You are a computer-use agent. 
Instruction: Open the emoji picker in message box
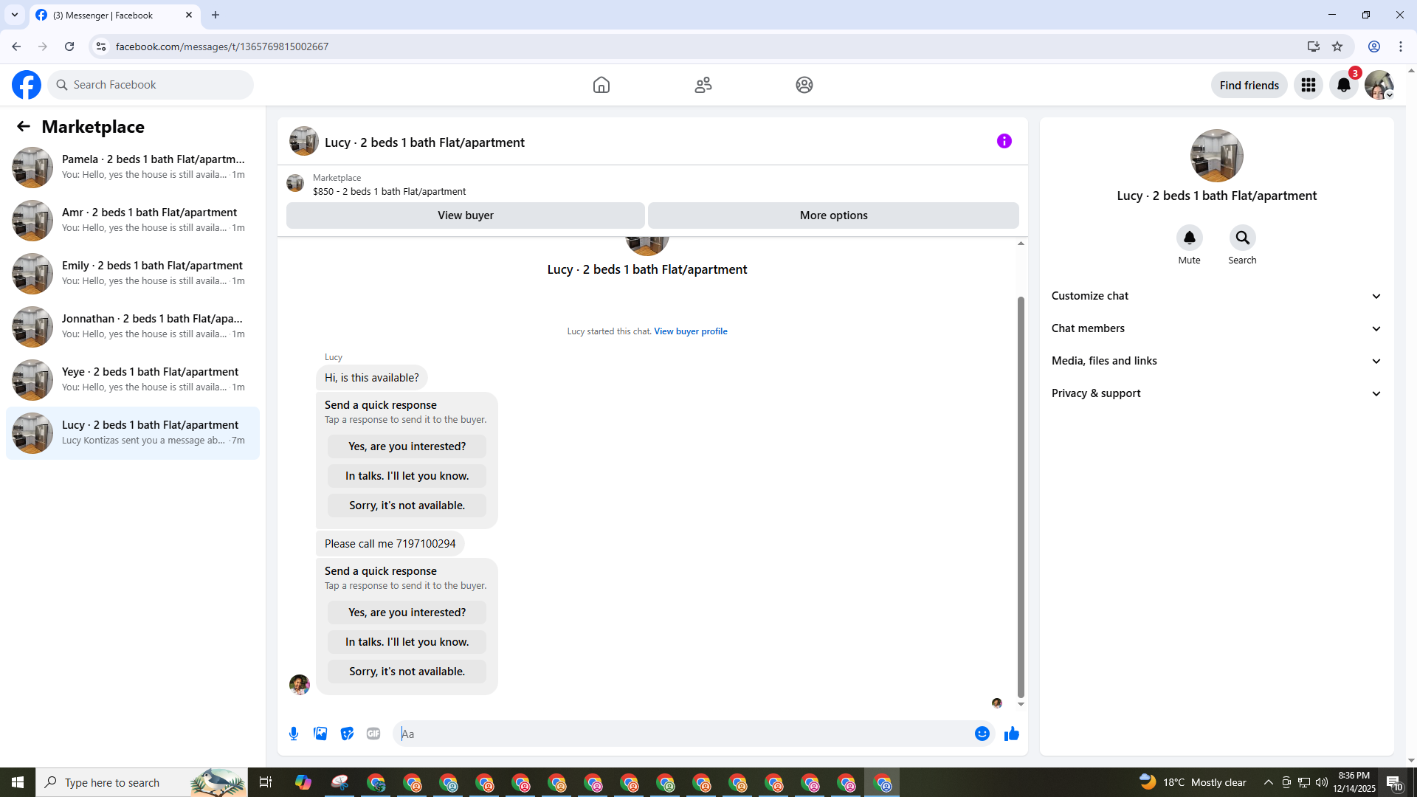click(x=982, y=734)
